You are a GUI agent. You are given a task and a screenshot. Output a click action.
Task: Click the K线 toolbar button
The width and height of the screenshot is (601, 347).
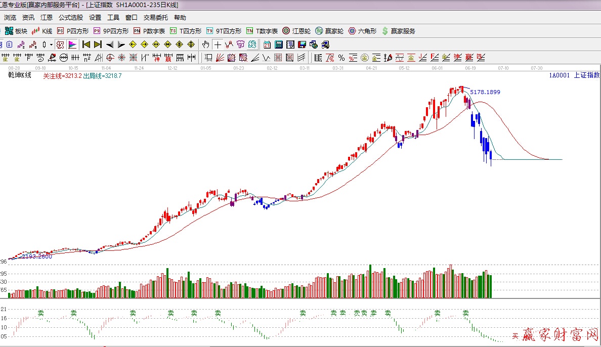(42, 31)
